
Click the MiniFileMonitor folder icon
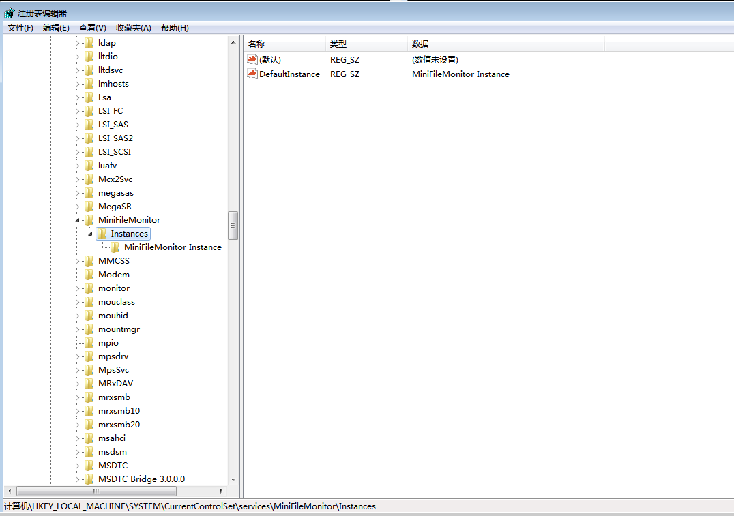point(89,220)
